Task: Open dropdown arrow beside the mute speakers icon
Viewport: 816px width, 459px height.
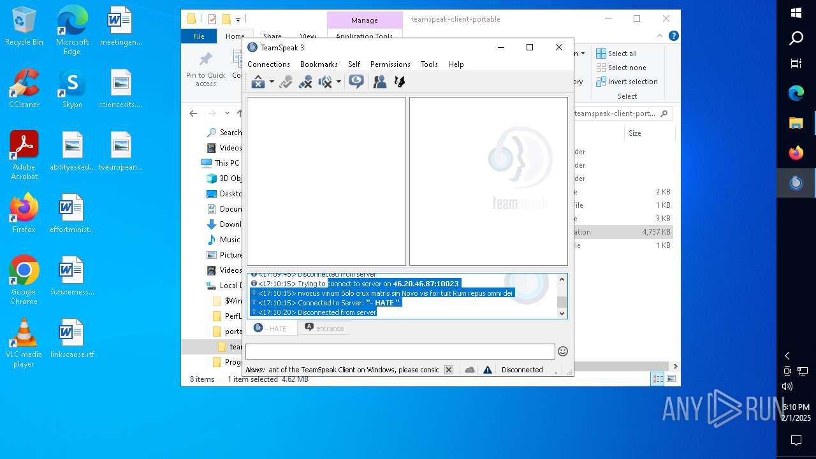Action: (x=339, y=82)
